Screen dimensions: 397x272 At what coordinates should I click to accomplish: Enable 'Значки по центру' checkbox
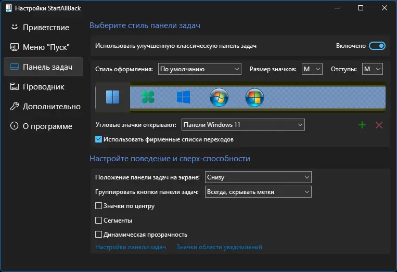[98, 206]
